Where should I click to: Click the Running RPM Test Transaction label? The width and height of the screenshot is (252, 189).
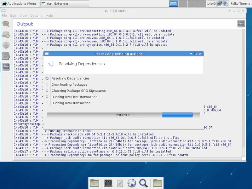(x=74, y=97)
